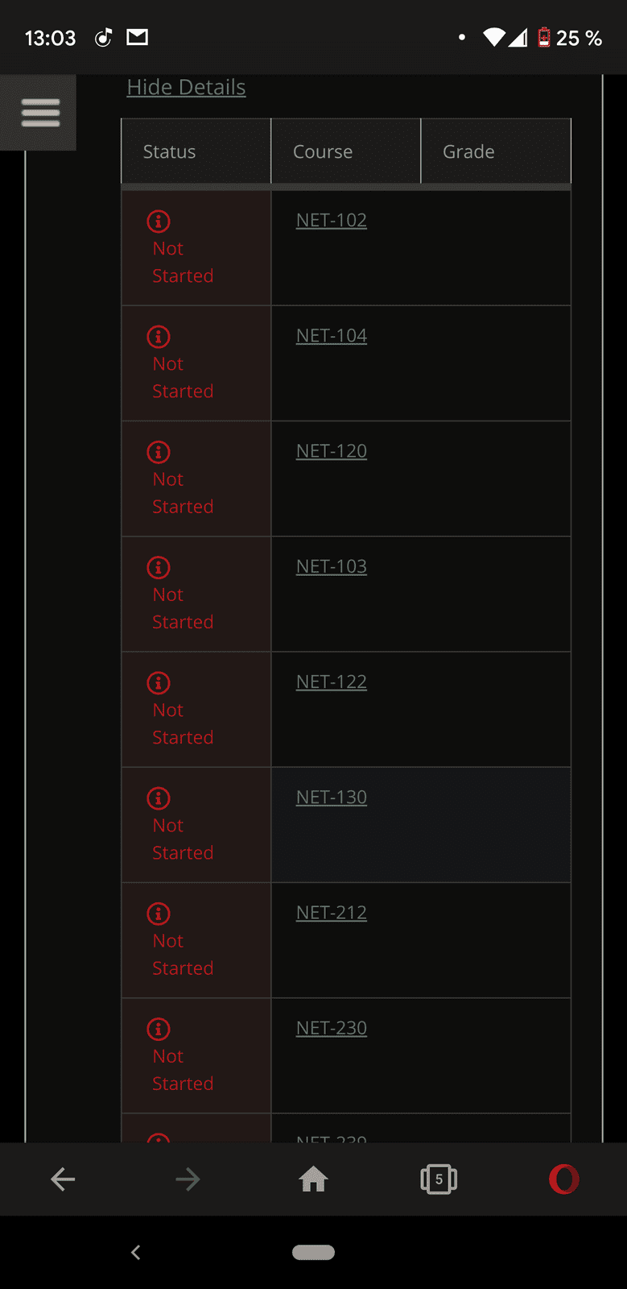627x1289 pixels.
Task: Open the NET-230 course link
Action: tap(332, 1029)
